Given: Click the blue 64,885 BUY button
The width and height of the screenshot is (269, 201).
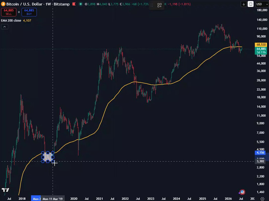Looking at the screenshot, I should click(x=29, y=12).
